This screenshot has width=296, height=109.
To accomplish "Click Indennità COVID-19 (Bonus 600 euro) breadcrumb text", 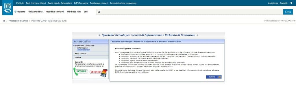I will 49,21.
